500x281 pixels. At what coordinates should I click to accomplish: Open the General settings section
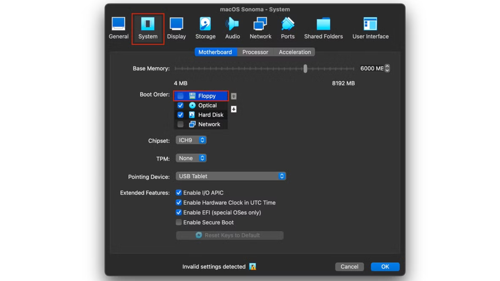coord(118,28)
